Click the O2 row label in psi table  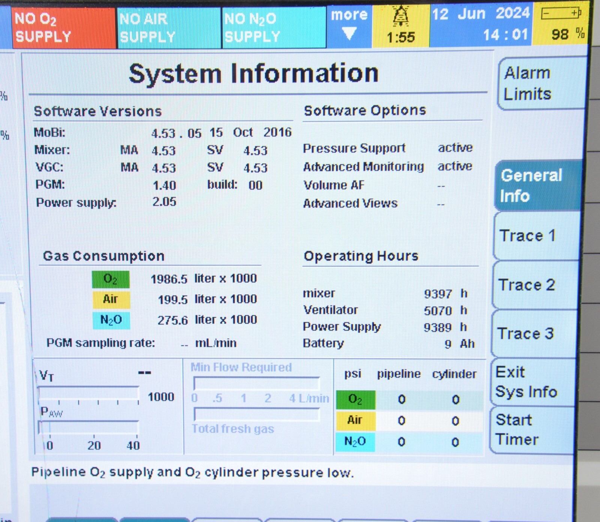tap(355, 399)
